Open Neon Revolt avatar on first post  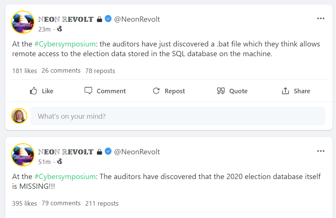click(x=23, y=22)
